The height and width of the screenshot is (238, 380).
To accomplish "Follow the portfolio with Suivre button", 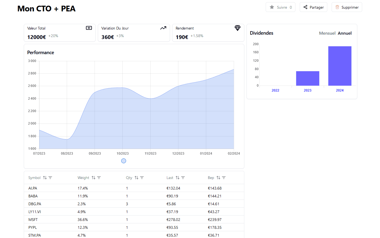I will coord(281,7).
